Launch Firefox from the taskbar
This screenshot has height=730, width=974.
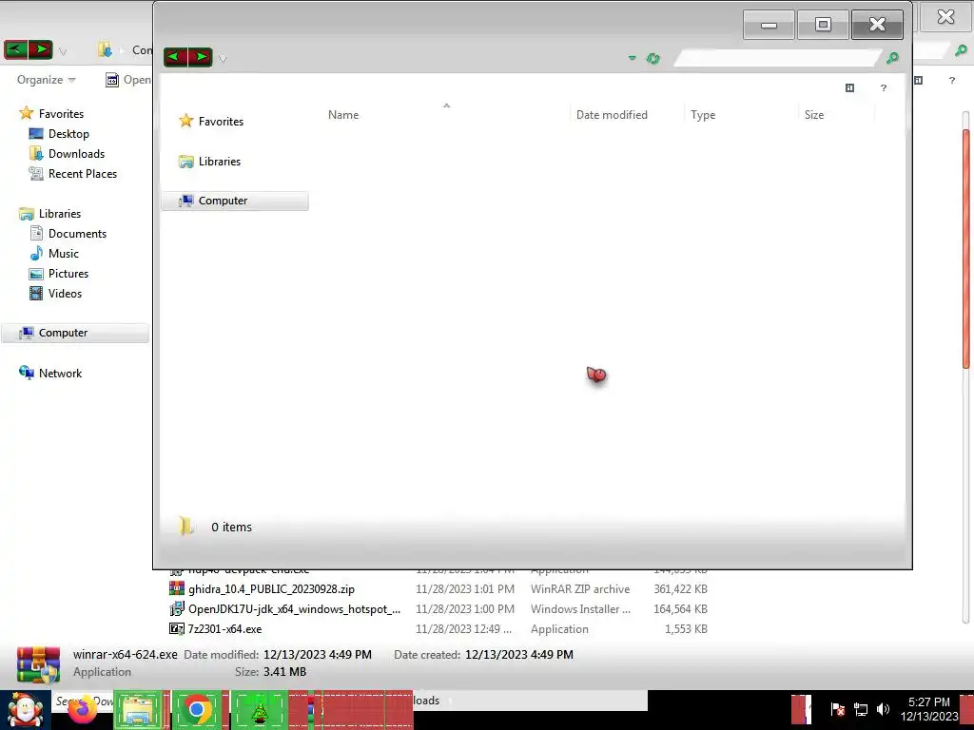[x=83, y=711]
